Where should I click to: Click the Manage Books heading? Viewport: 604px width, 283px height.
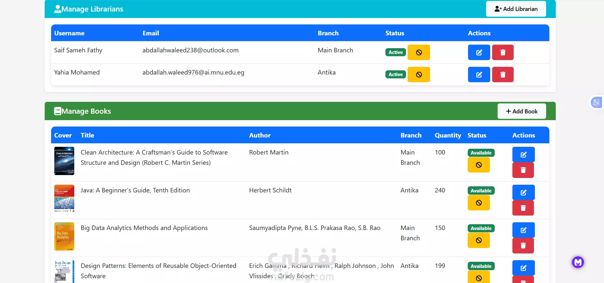tap(86, 111)
